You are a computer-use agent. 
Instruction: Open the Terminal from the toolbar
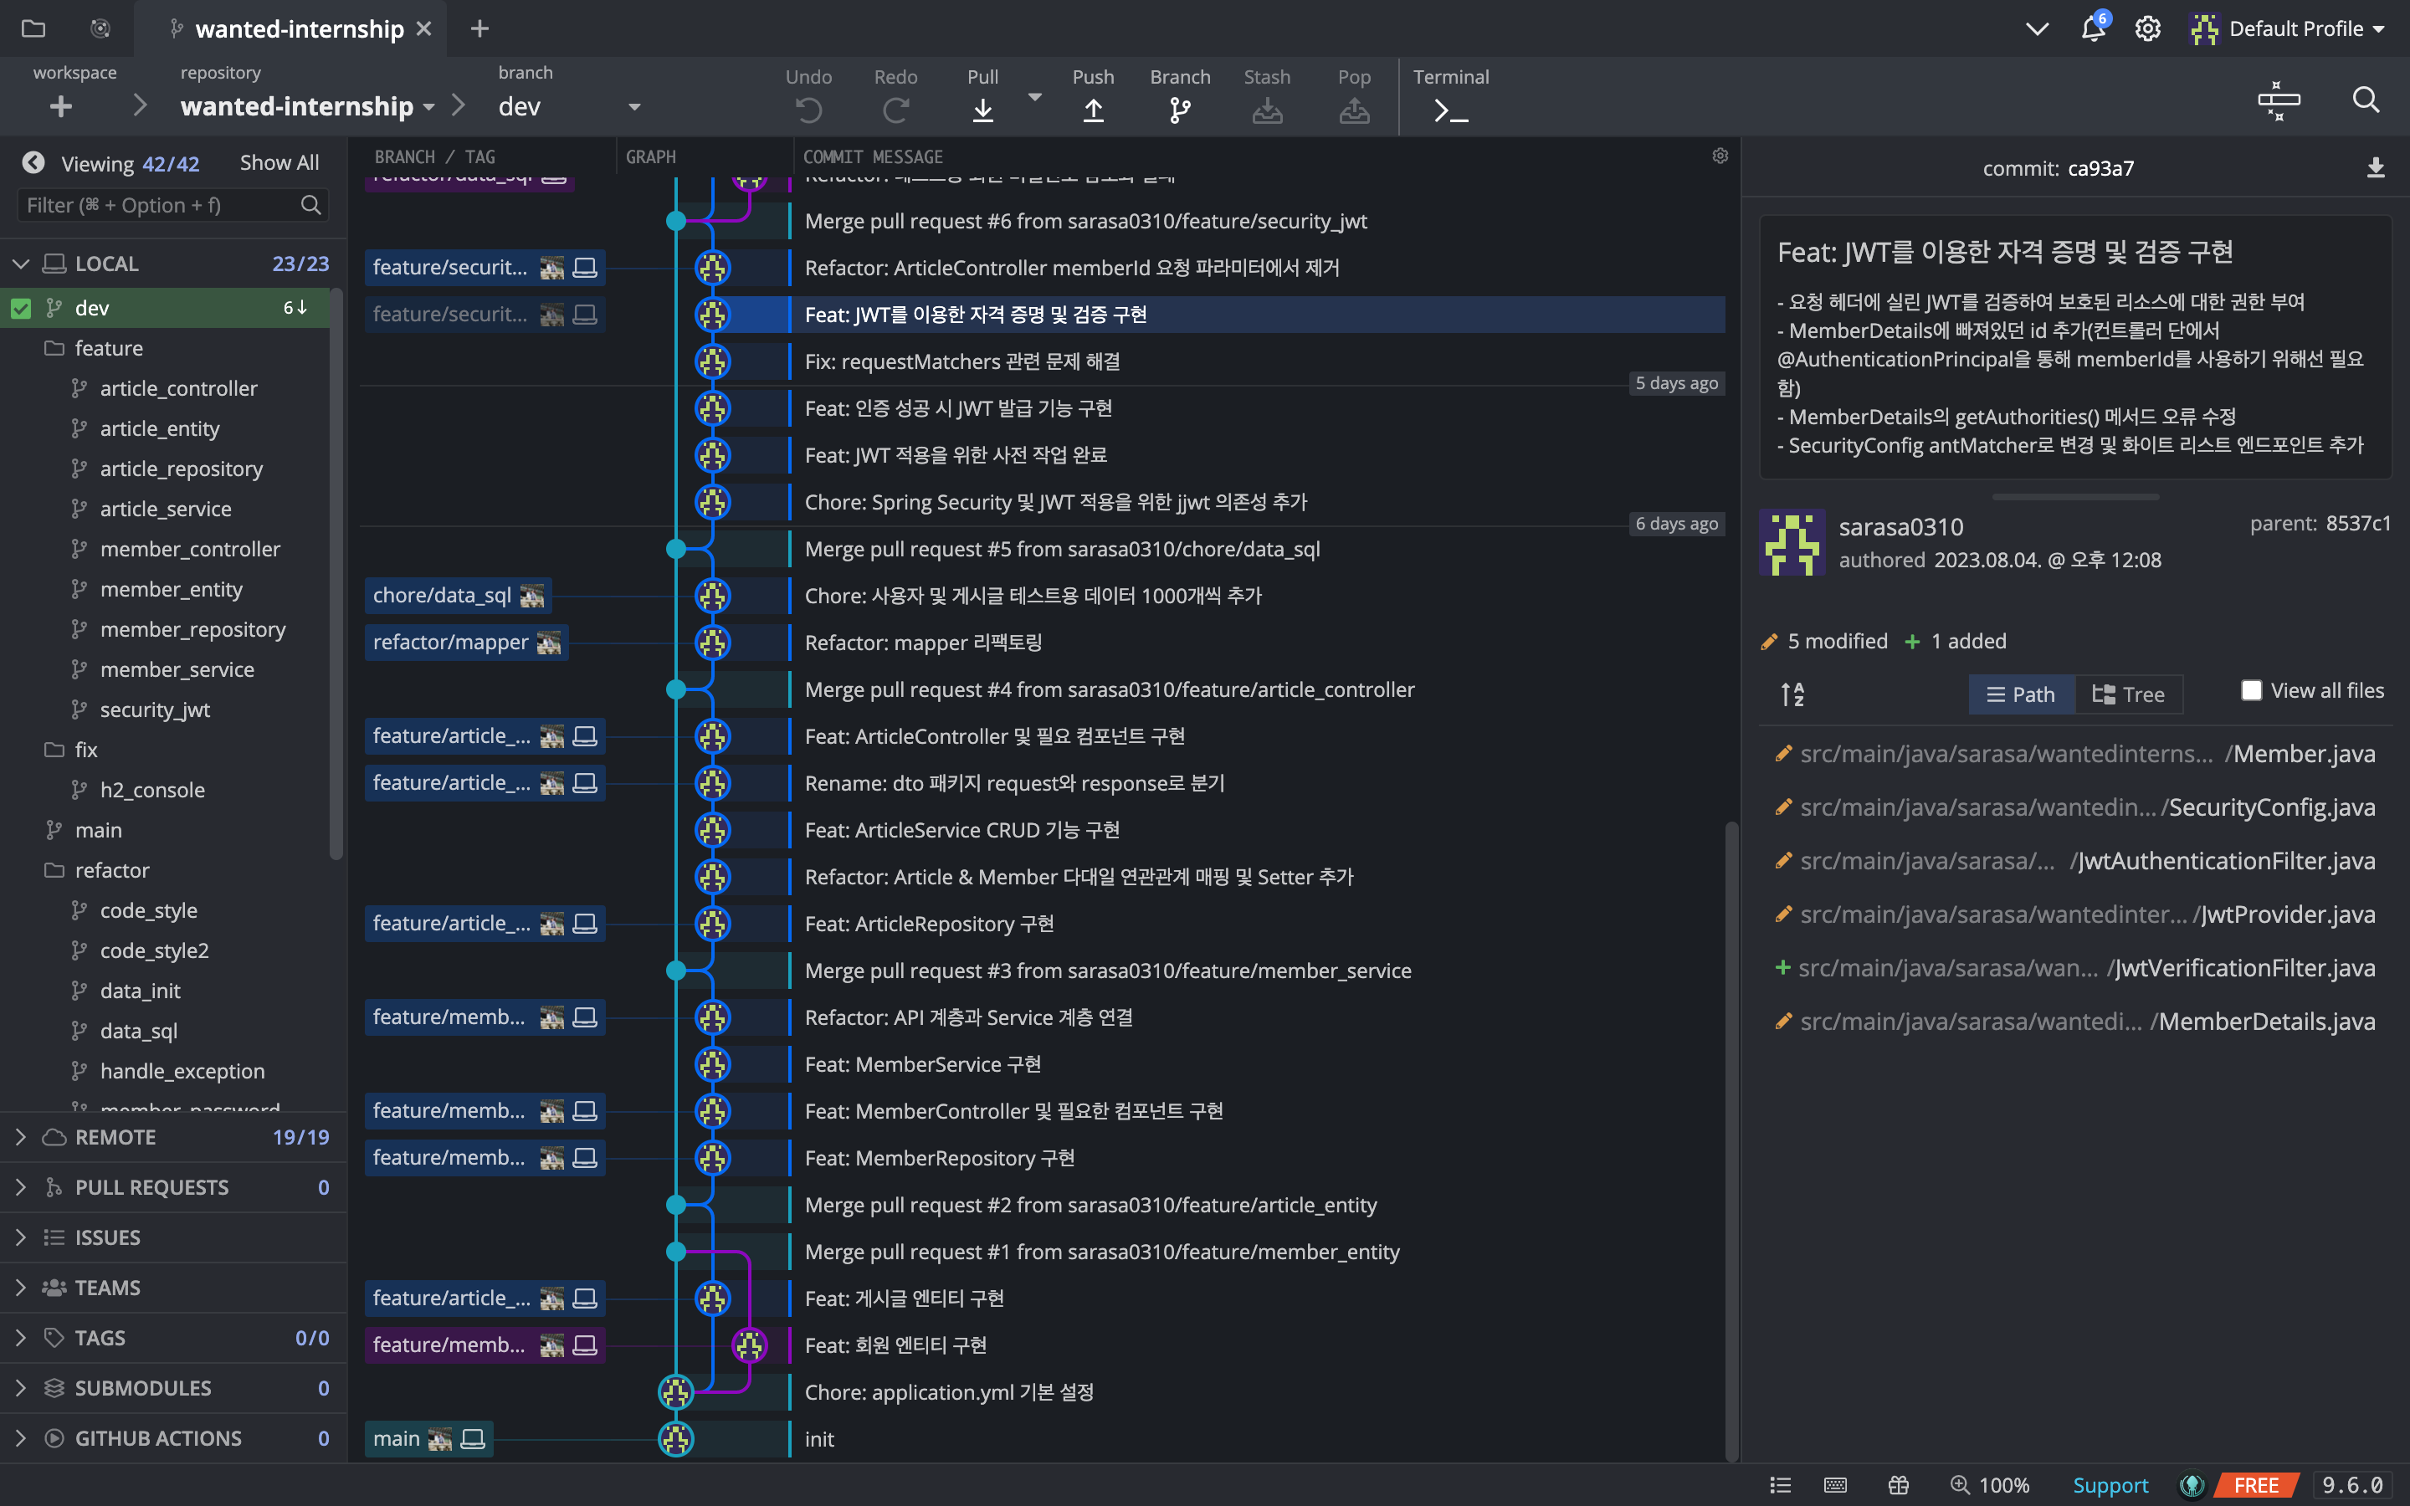click(1450, 111)
